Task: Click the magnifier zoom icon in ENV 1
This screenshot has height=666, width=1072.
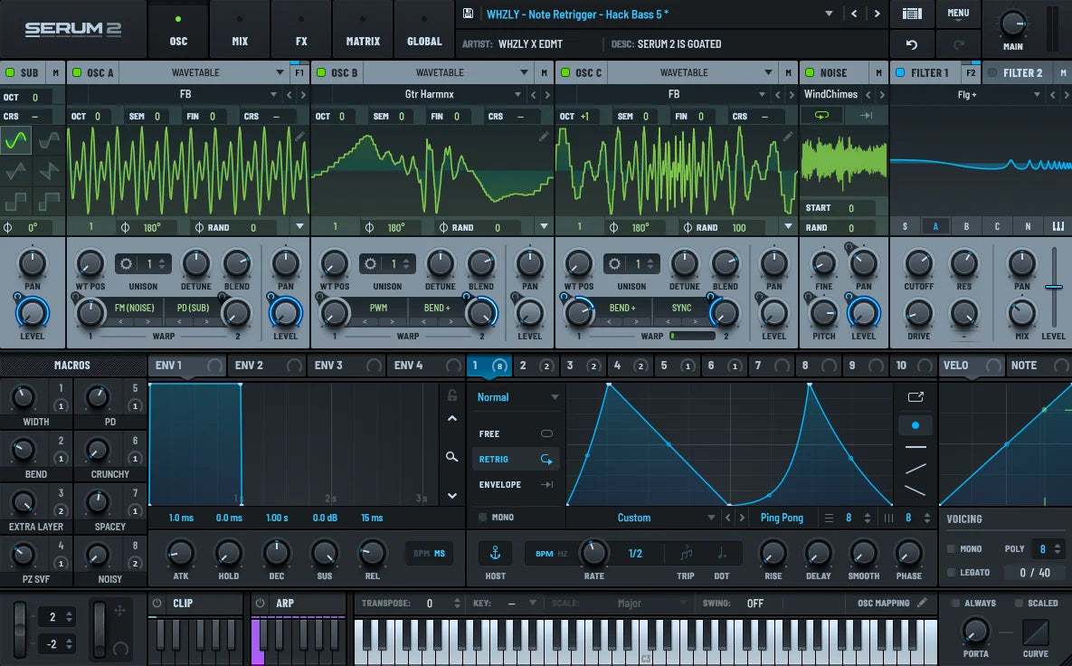Action: coord(451,457)
